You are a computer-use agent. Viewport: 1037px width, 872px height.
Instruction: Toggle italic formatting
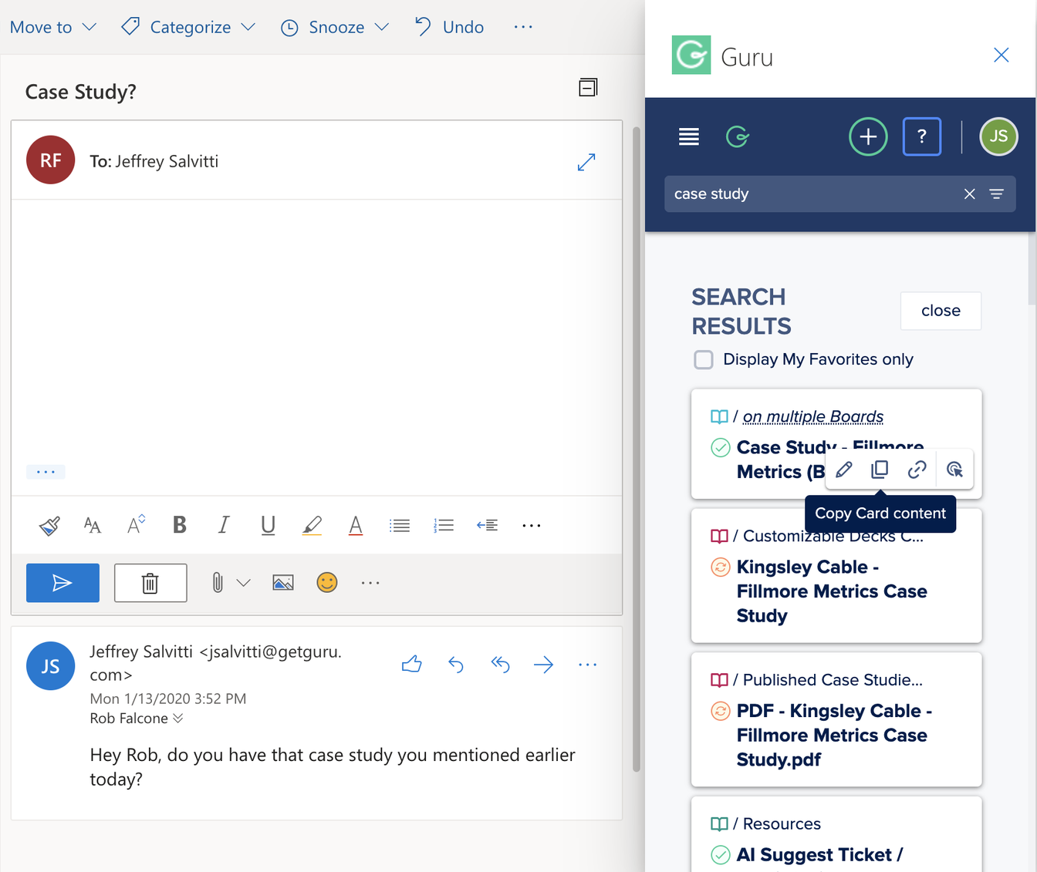coord(223,525)
